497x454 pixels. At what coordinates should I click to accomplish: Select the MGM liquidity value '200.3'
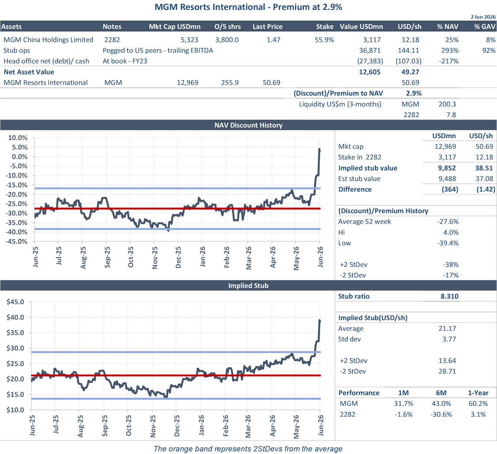447,104
